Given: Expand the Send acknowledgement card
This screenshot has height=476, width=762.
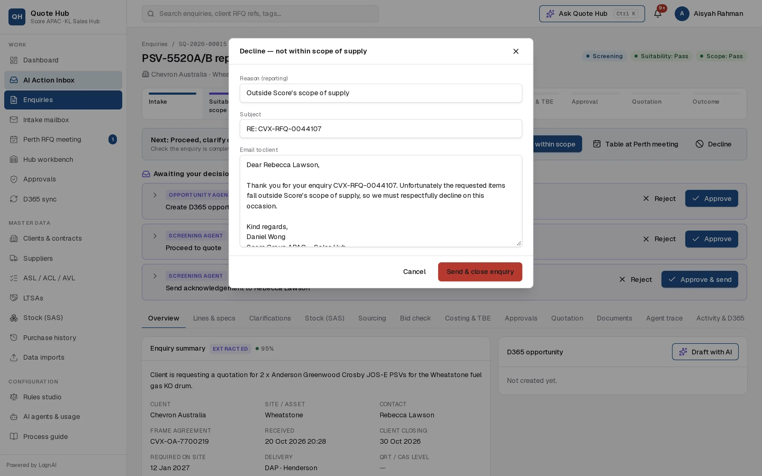Looking at the screenshot, I should point(155,276).
